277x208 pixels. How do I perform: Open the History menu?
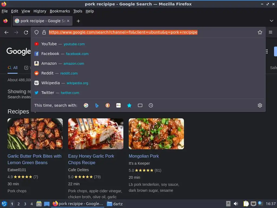tap(40, 11)
